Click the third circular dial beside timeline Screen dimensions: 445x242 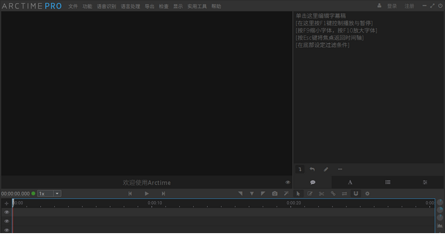point(440,217)
